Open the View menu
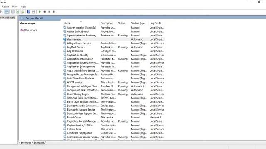 (15, 7)
